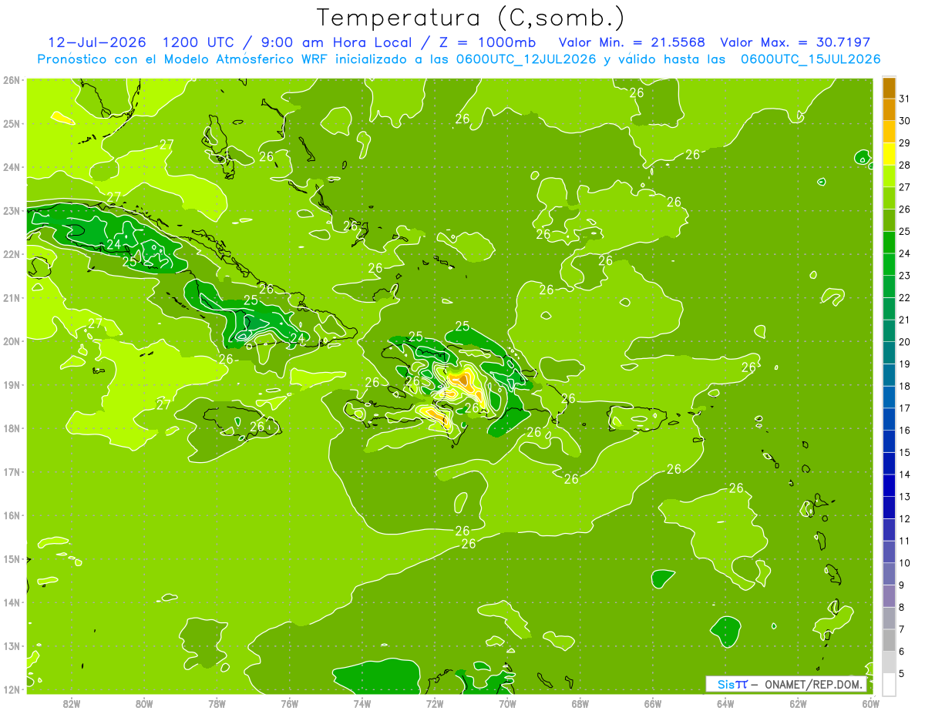Click the 66W longitude label
This screenshot has width=925, height=714.
[653, 703]
